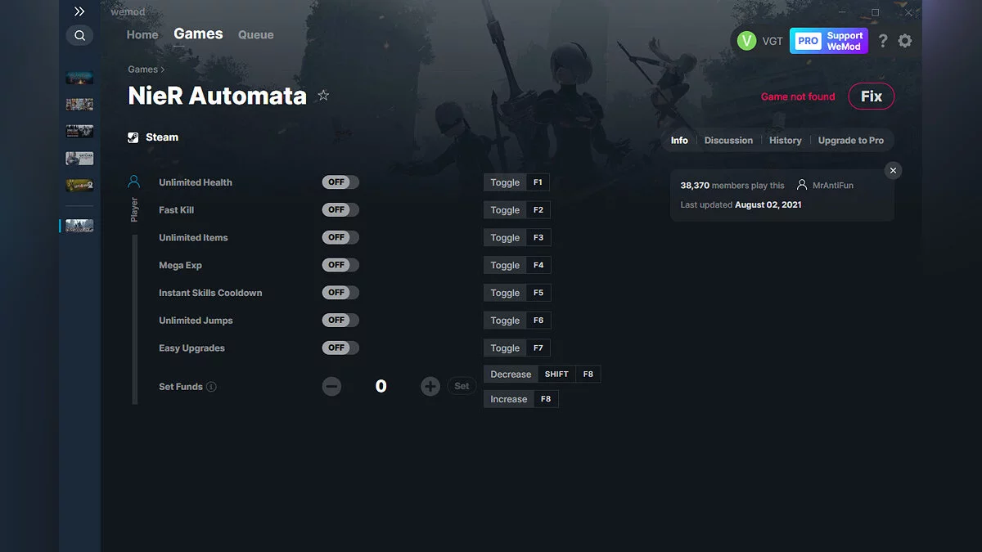The width and height of the screenshot is (982, 552).
Task: Favorite NieR Automata with the star icon
Action: (323, 96)
